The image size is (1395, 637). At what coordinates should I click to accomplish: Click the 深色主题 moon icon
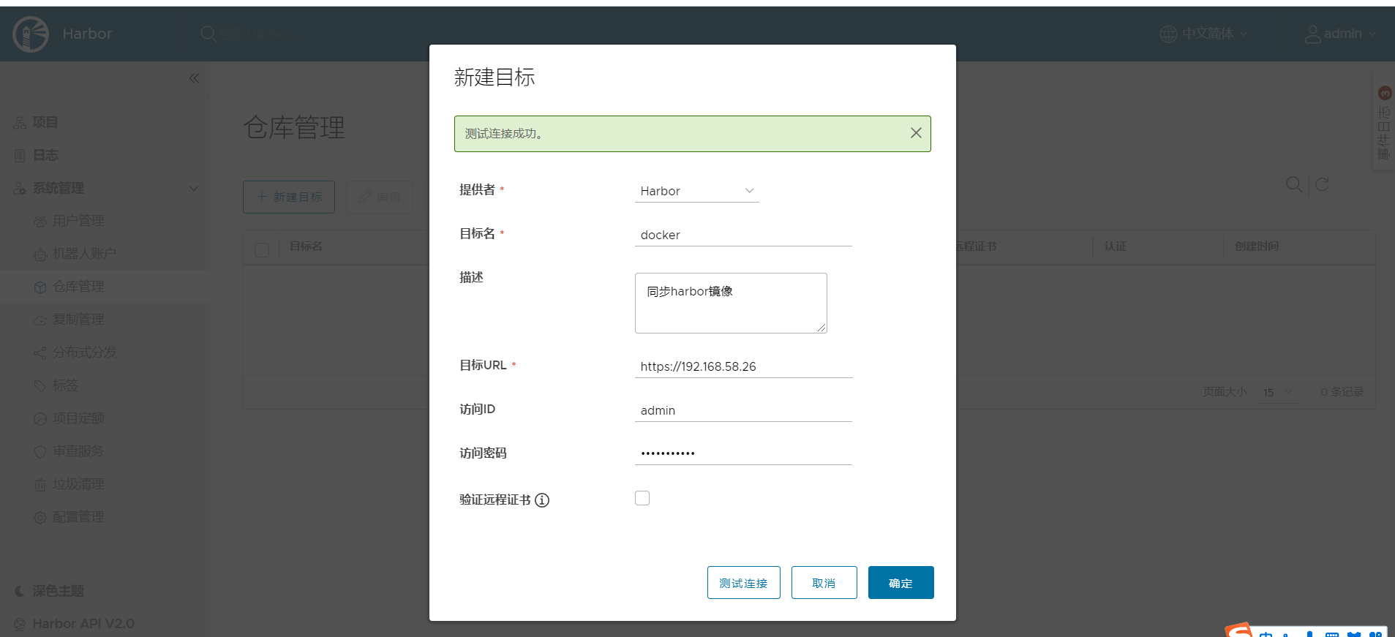pyautogui.click(x=20, y=591)
